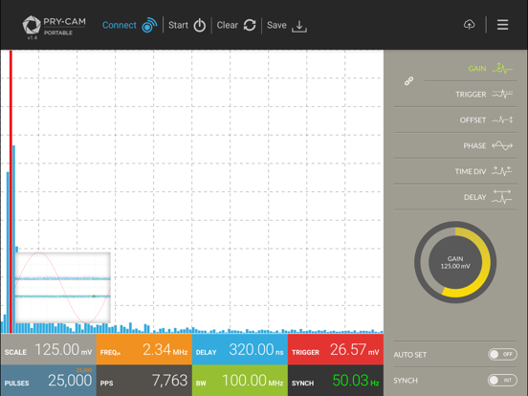Click the Start label
This screenshot has height=396, width=528.
click(x=178, y=25)
